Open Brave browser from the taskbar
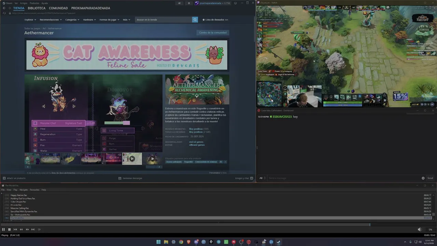 point(188,242)
